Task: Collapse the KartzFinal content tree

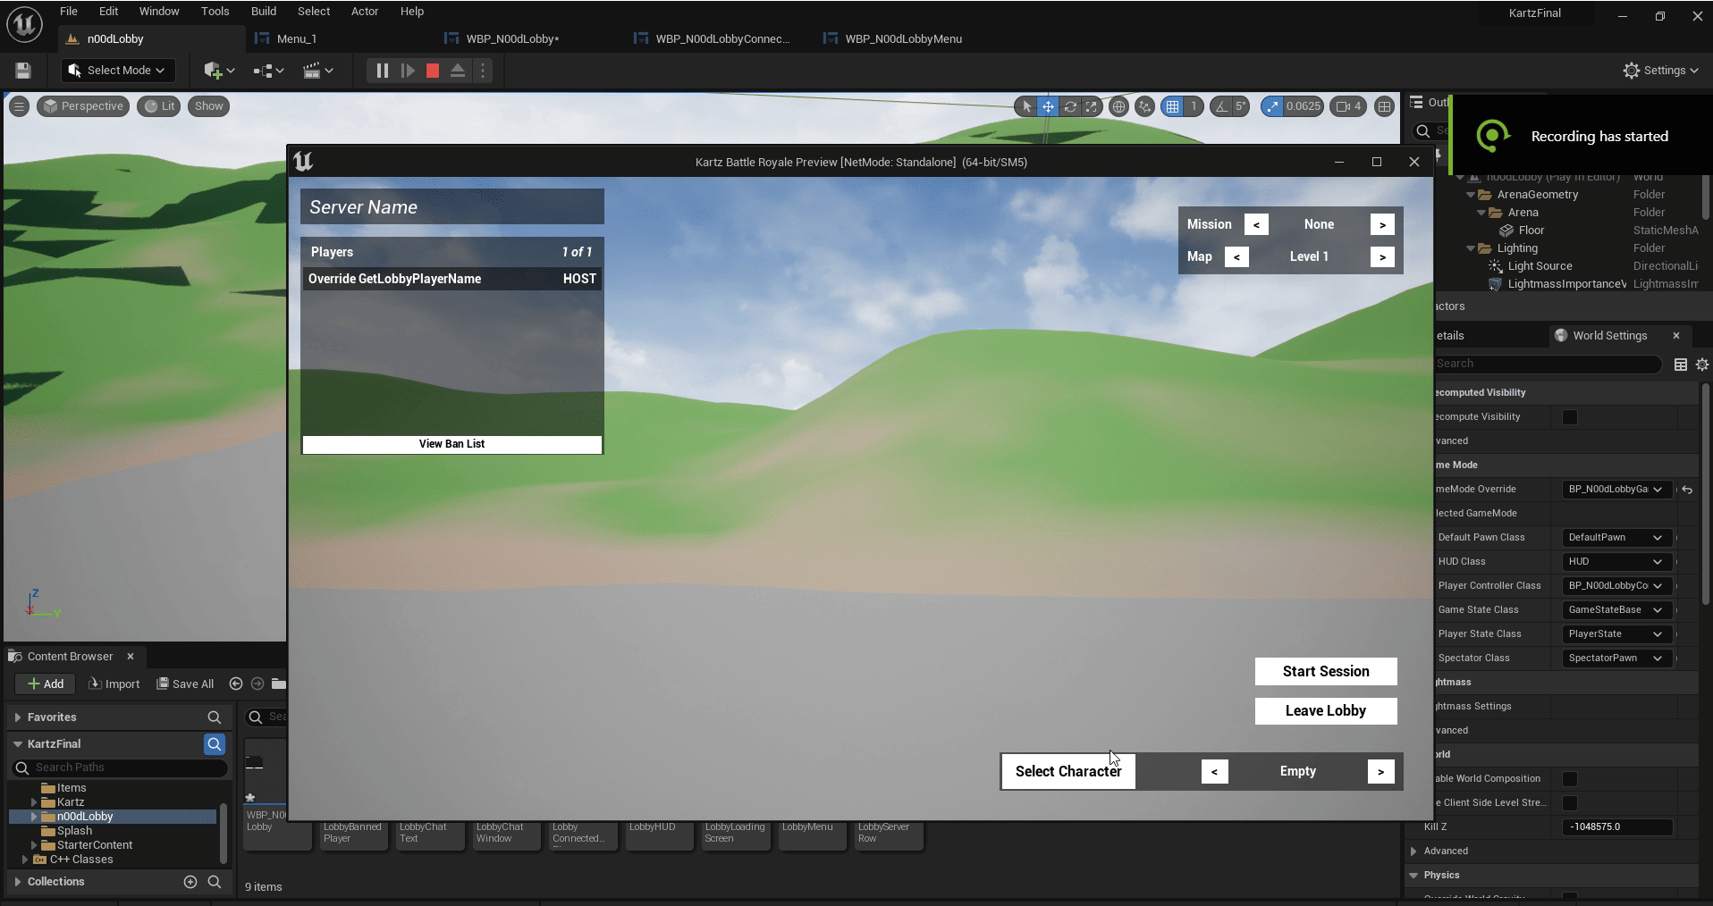Action: click(x=17, y=744)
